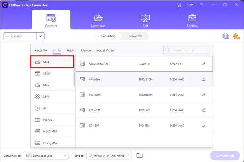The image size is (244, 162).
Task: Open output folder icon next to Save to
Action: click(139, 156)
